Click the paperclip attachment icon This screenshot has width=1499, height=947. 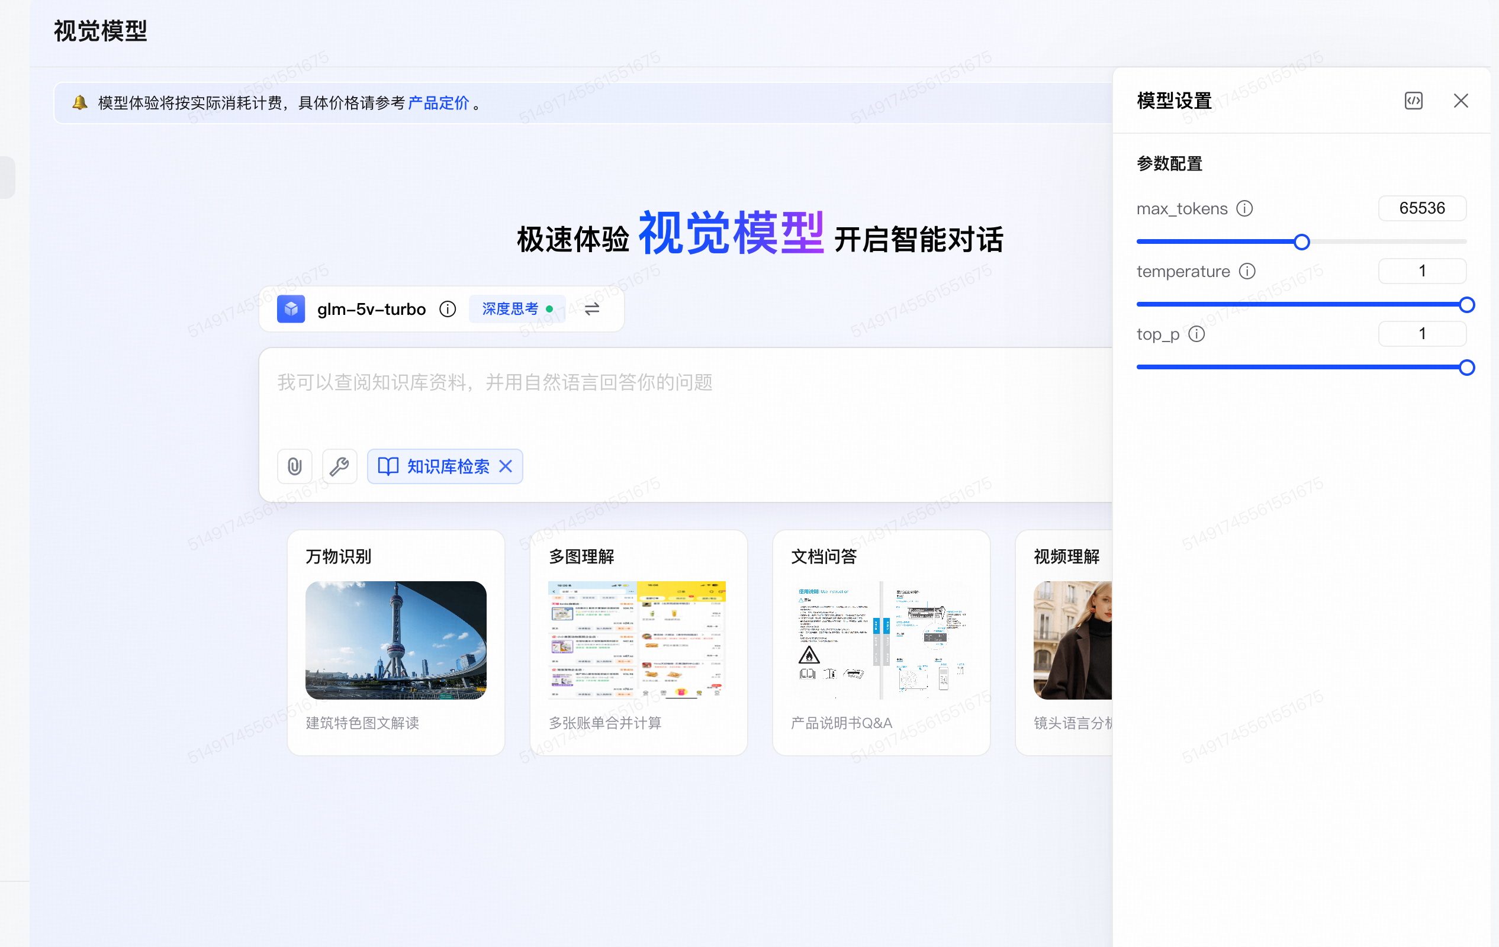tap(294, 466)
